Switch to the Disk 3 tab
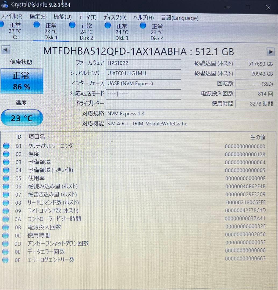This screenshot has height=290, width=278. coord(122,32)
